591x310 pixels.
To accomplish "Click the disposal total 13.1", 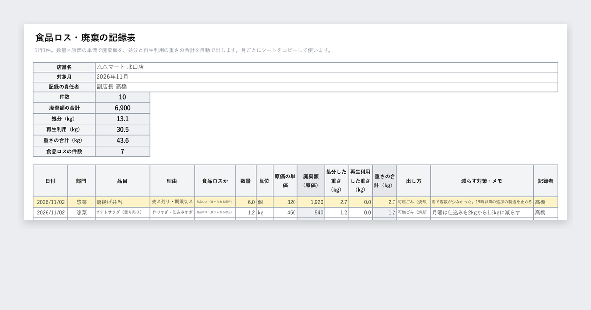I will (x=122, y=119).
